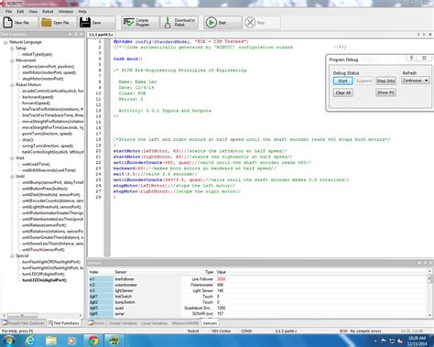
Task: Click the ROBOTC taskbar icon
Action: (114, 340)
